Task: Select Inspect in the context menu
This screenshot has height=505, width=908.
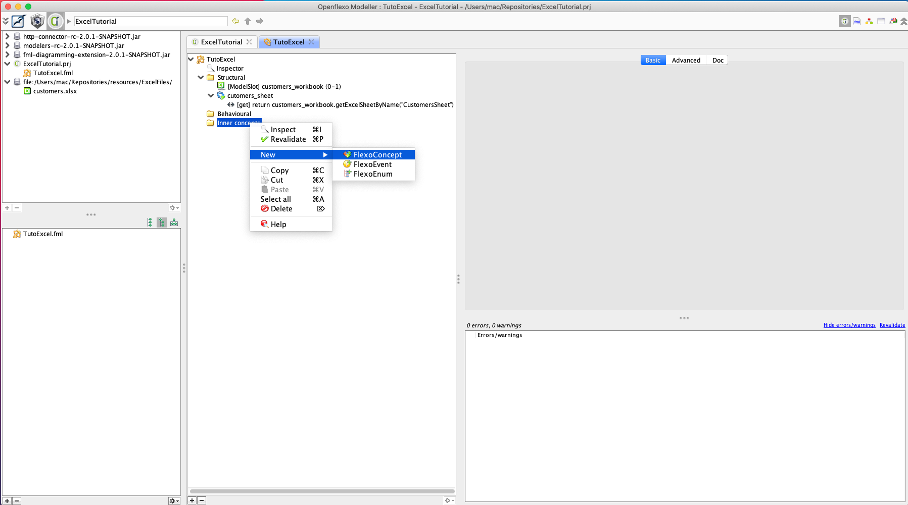Action: coord(291,130)
